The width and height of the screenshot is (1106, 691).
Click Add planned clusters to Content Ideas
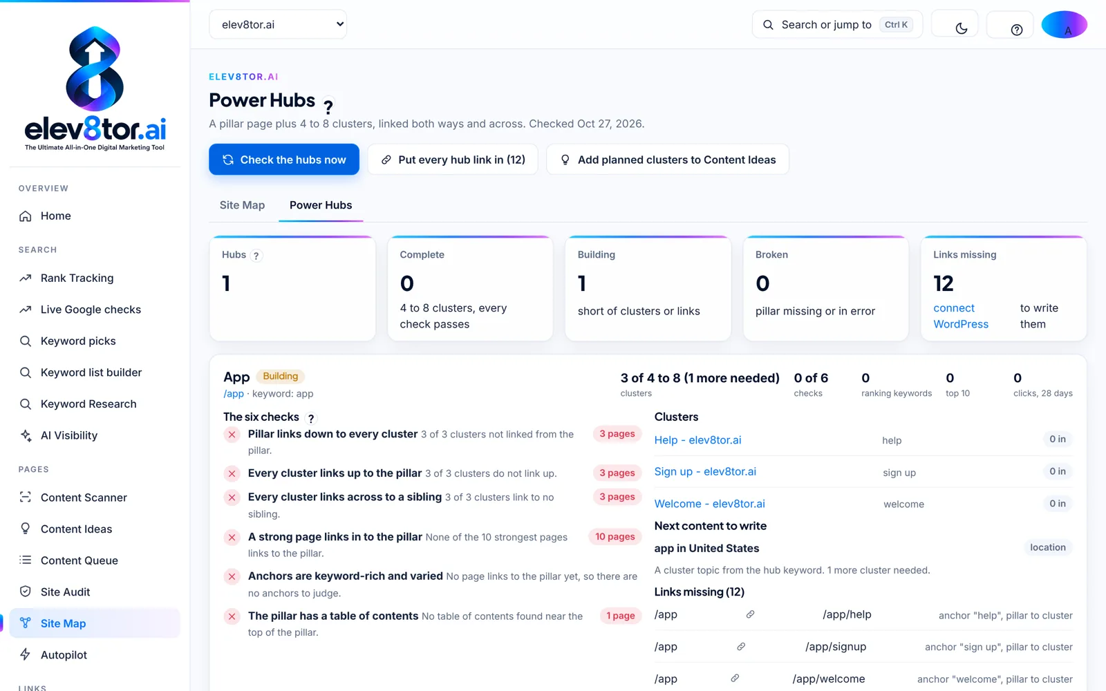pyautogui.click(x=668, y=160)
